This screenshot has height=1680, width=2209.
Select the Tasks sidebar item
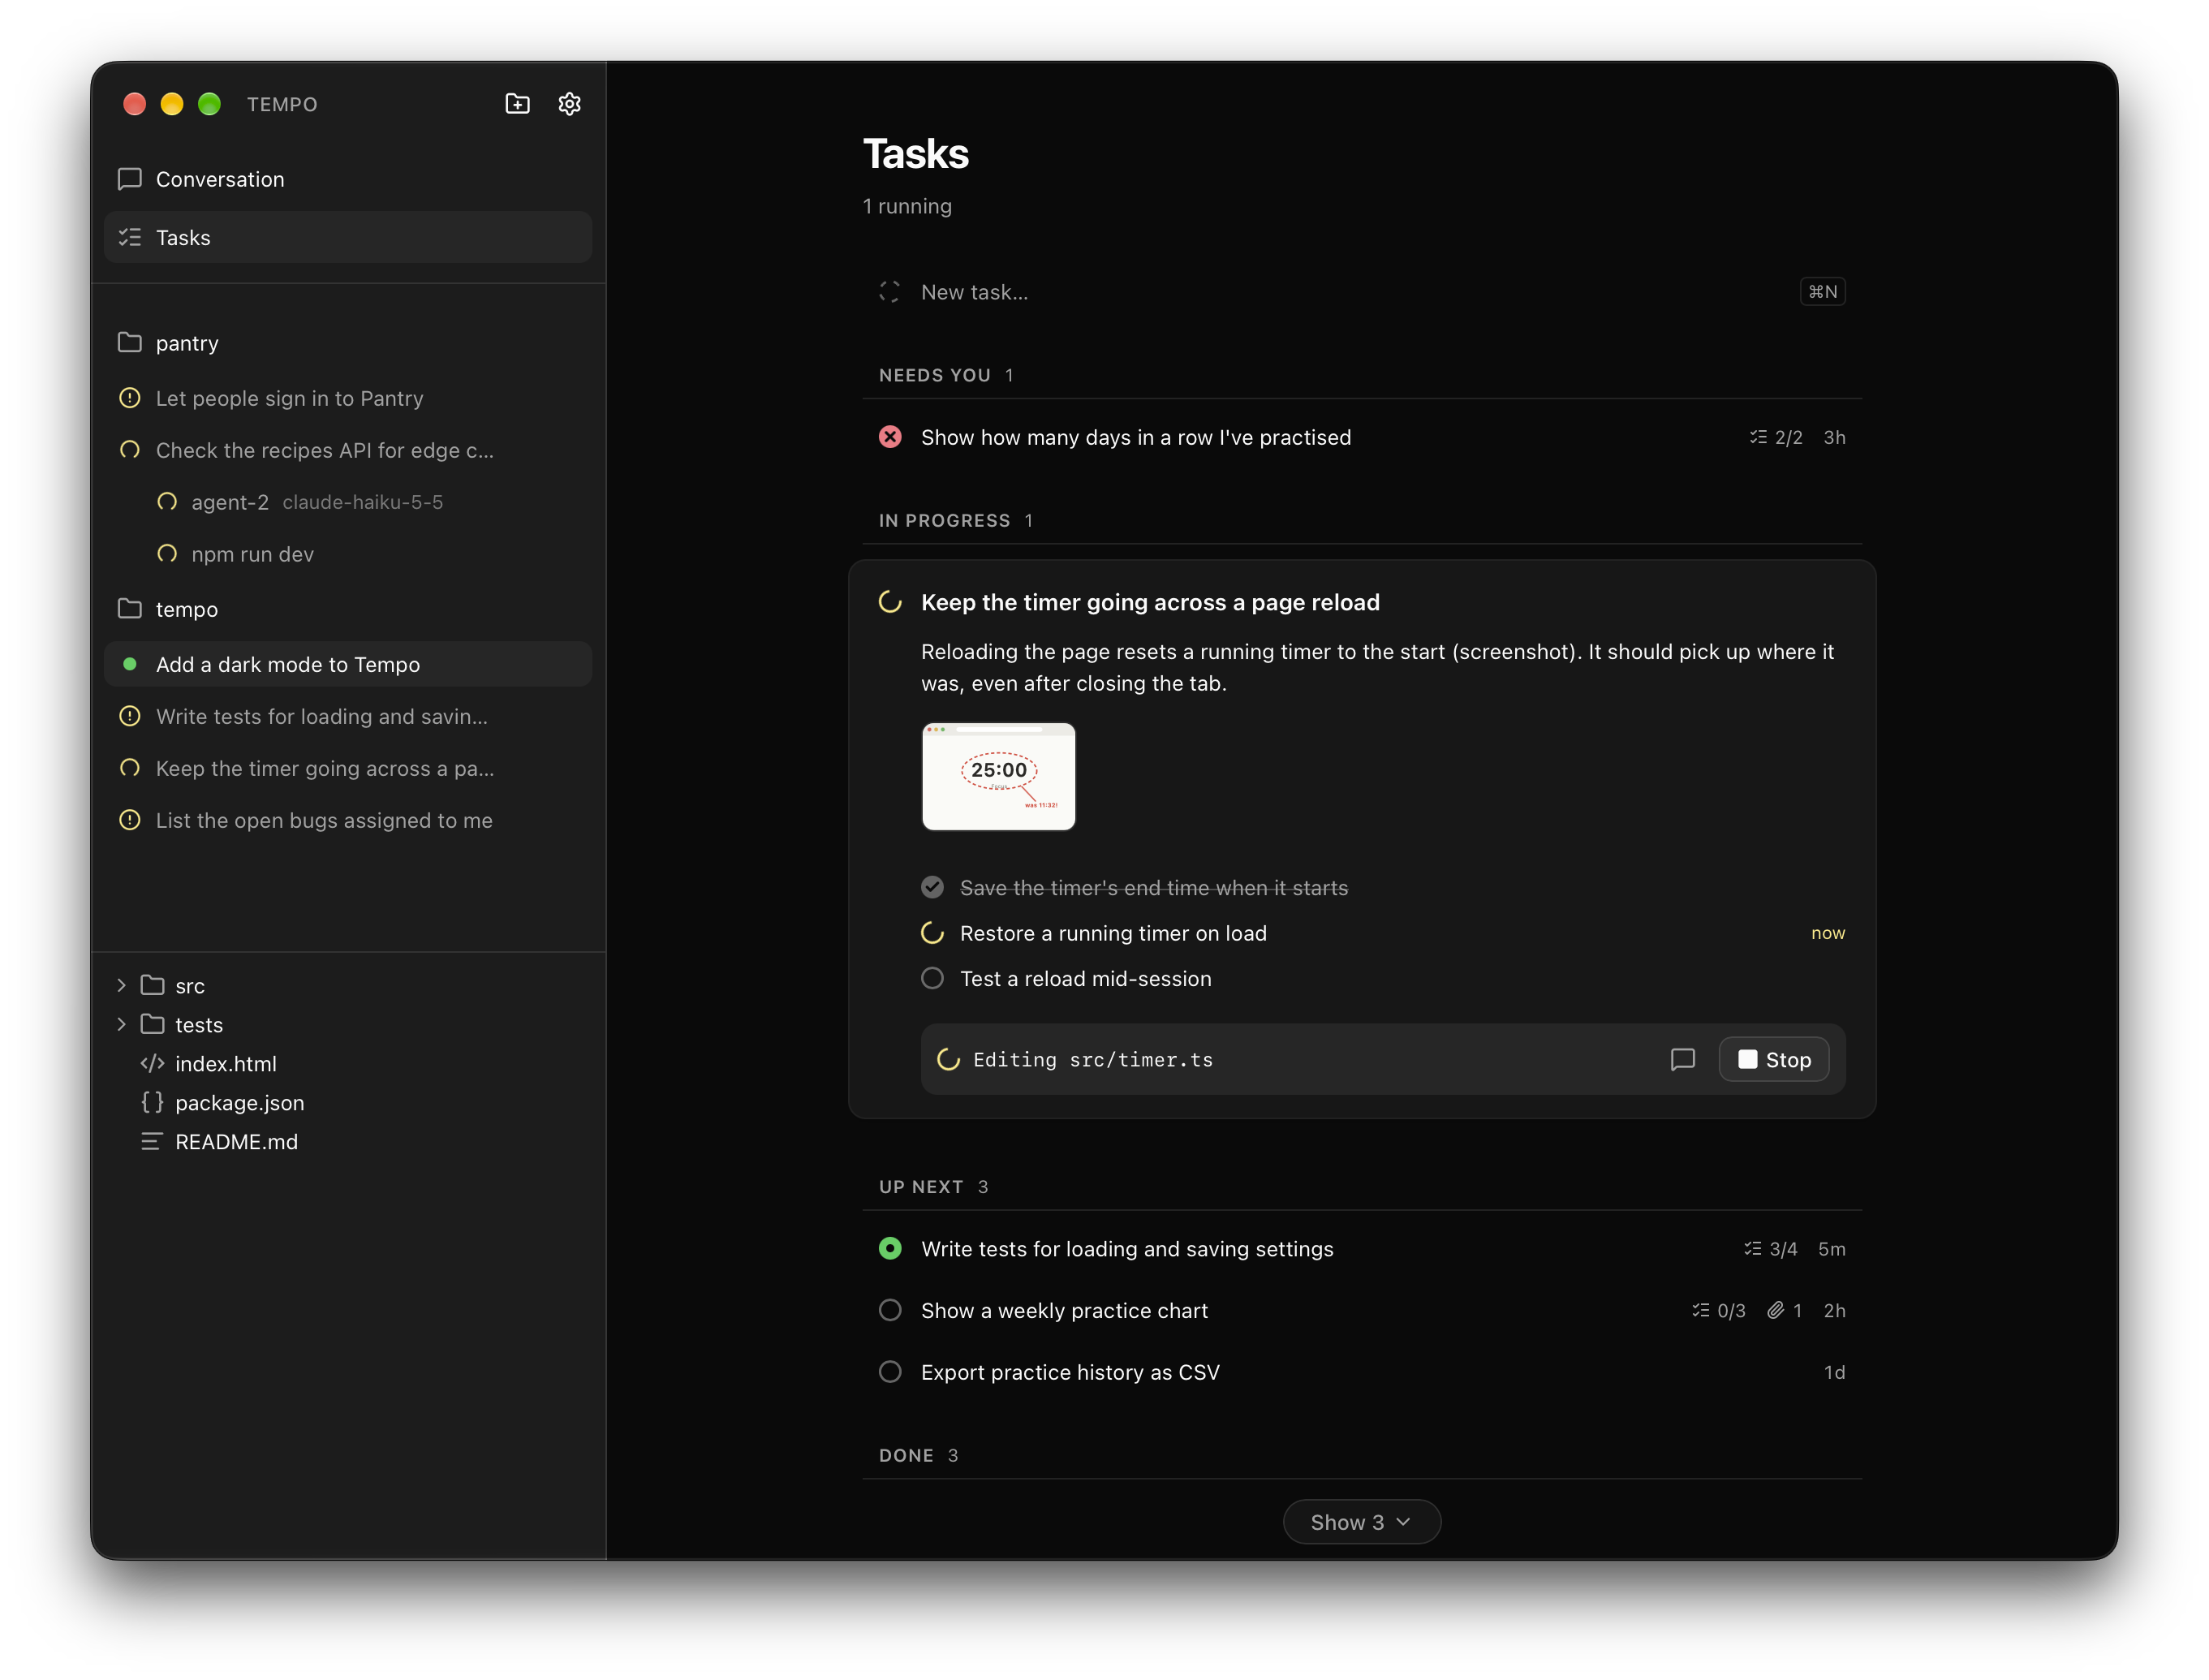click(348, 237)
